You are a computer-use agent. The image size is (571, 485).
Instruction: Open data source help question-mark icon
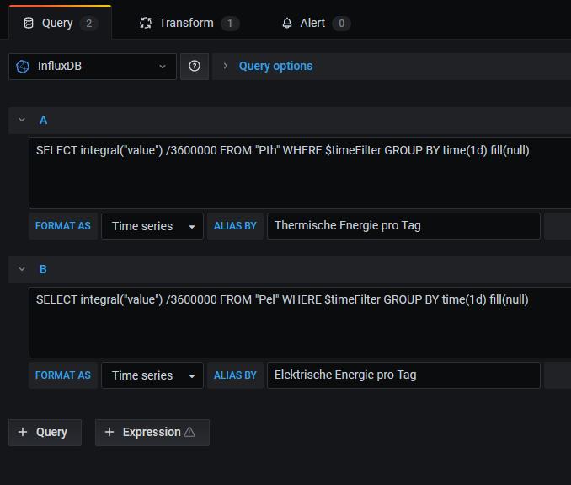pyautogui.click(x=195, y=66)
